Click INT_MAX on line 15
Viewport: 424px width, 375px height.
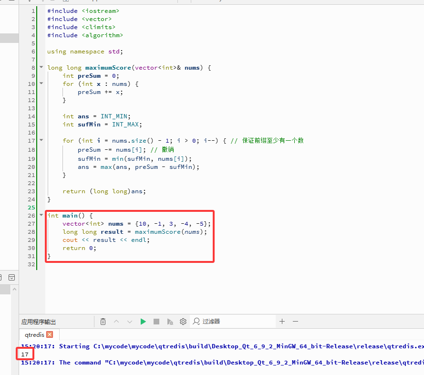point(125,125)
